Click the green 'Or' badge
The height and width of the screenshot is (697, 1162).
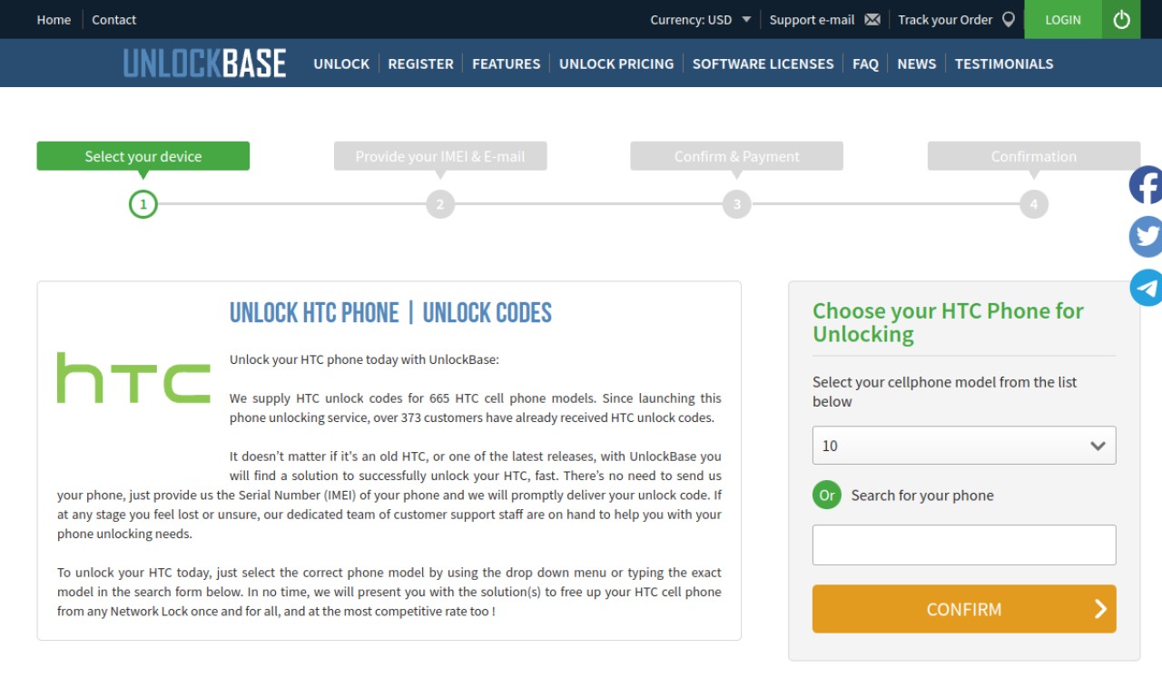coord(827,495)
